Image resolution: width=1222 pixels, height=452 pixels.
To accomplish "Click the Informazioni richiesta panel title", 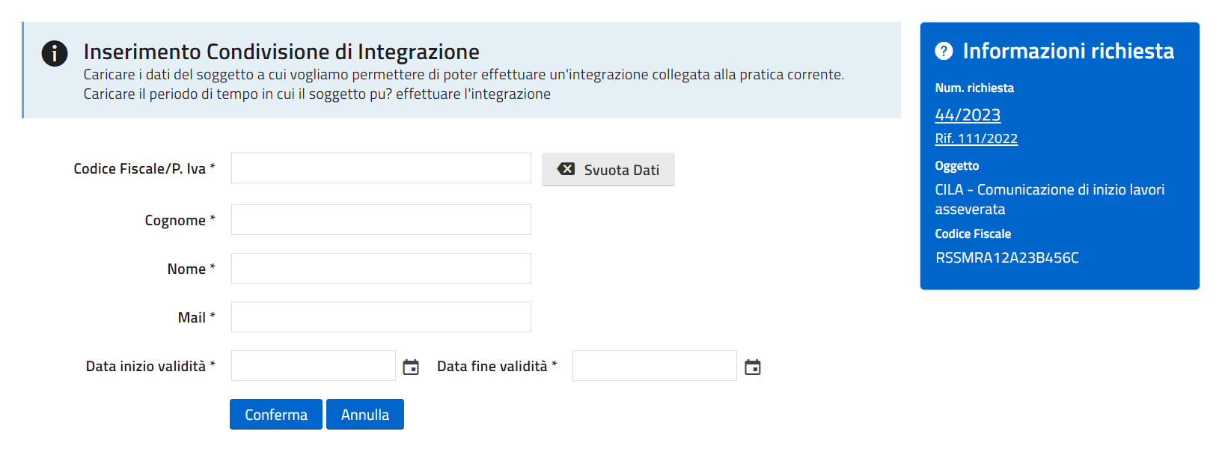I will (1068, 51).
